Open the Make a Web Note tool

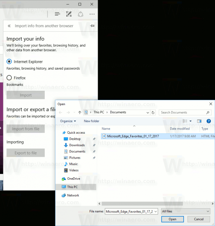(69, 14)
